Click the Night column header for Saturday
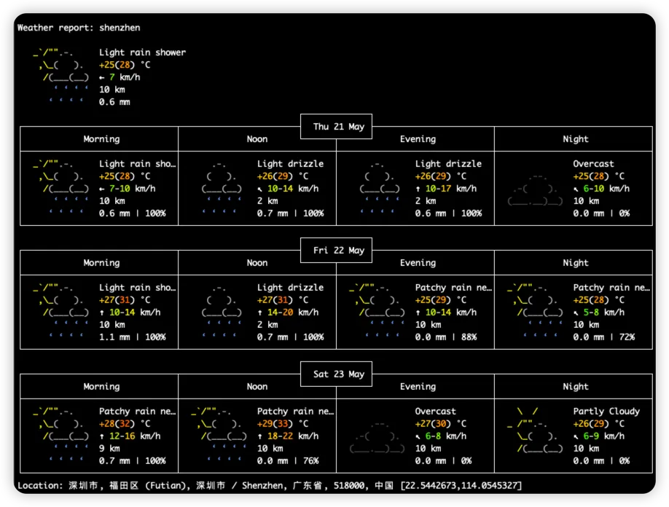 click(575, 387)
